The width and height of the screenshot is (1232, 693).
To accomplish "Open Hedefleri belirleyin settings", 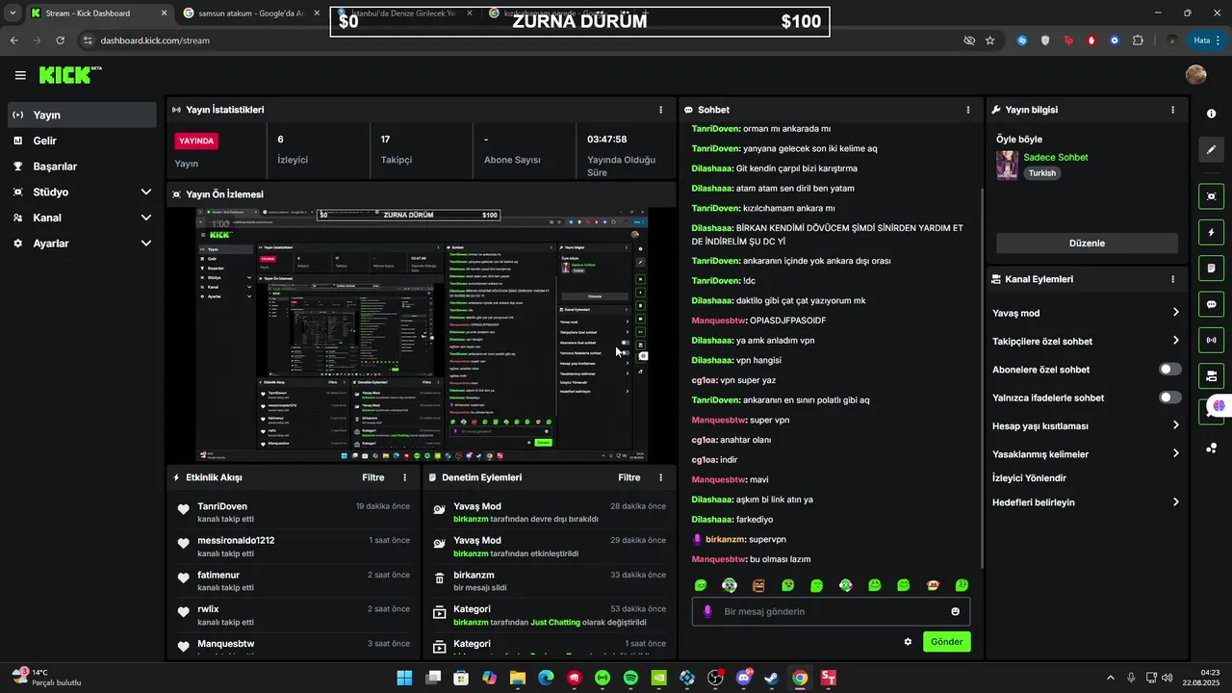I will point(1087,502).
